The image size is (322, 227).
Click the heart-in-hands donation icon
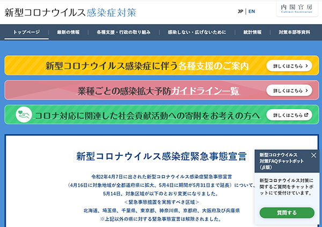point(24,115)
